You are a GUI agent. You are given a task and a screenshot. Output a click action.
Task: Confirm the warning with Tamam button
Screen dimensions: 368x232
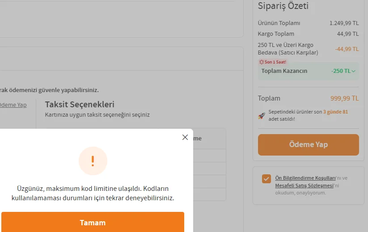pyautogui.click(x=93, y=222)
